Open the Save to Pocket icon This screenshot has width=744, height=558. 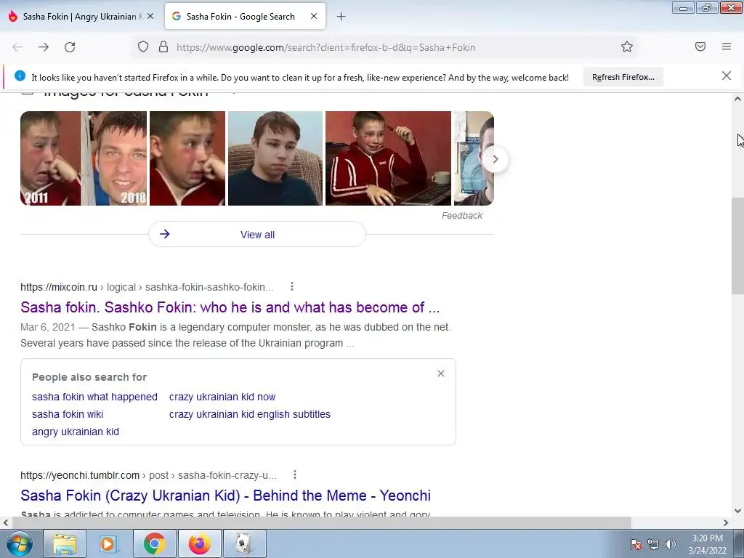(x=700, y=46)
